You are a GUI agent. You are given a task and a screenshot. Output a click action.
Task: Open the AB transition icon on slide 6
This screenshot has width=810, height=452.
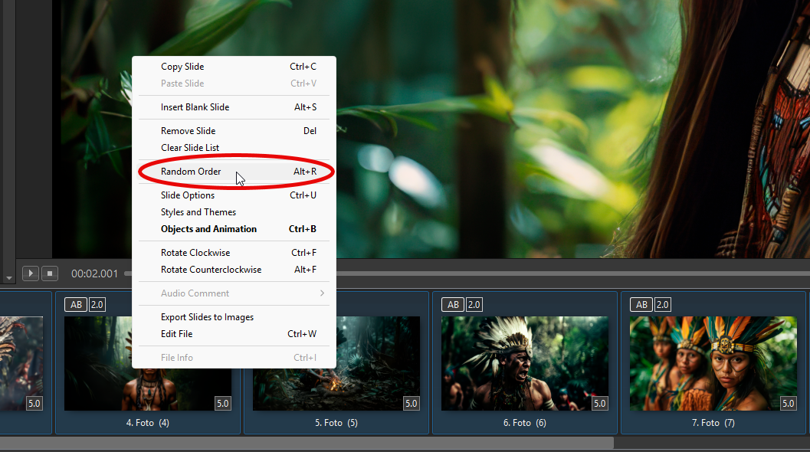[x=453, y=305]
